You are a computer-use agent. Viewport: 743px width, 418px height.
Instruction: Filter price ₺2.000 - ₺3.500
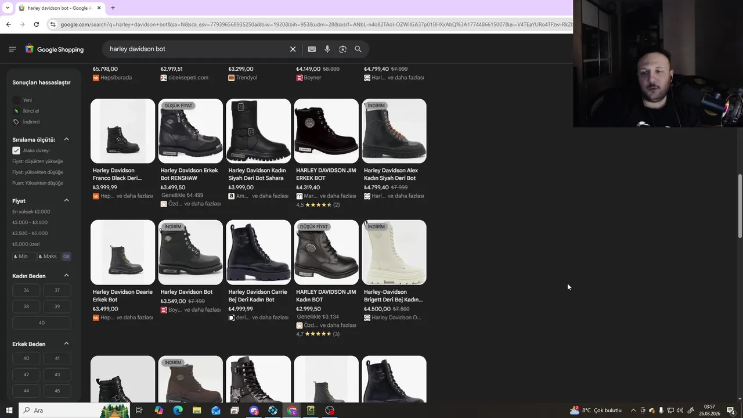pos(30,222)
